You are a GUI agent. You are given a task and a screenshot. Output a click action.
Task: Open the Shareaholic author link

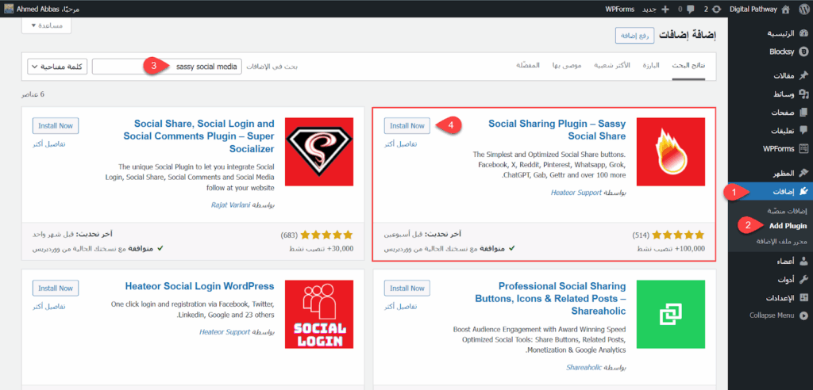tap(584, 367)
